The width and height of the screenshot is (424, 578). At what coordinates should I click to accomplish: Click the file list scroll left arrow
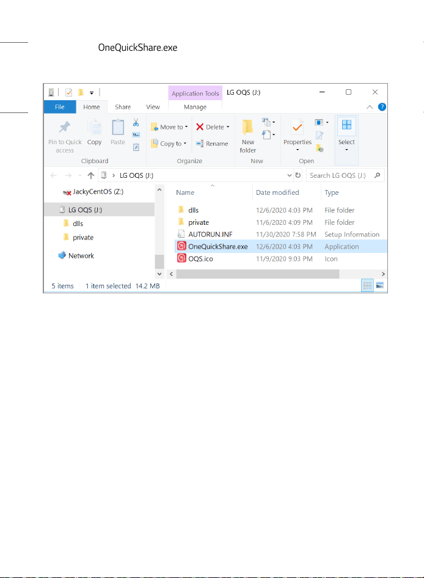[171, 274]
